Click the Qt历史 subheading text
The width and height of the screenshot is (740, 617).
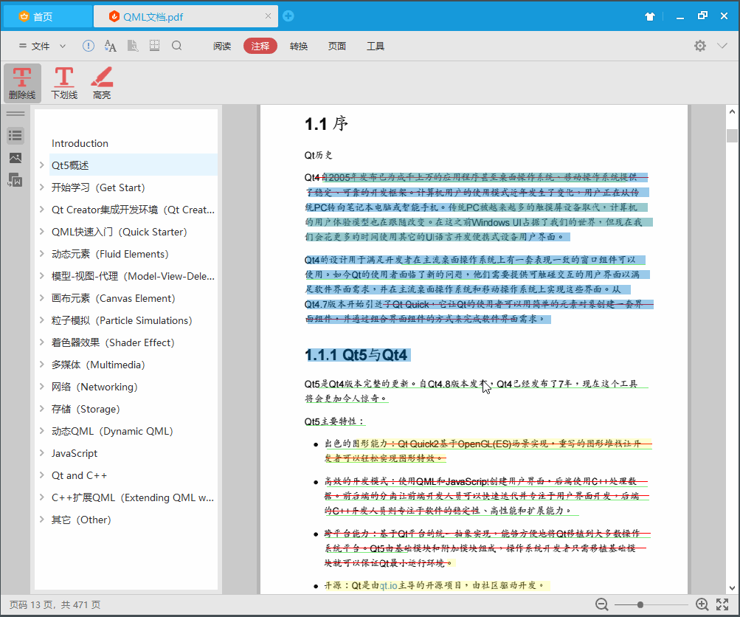point(318,155)
